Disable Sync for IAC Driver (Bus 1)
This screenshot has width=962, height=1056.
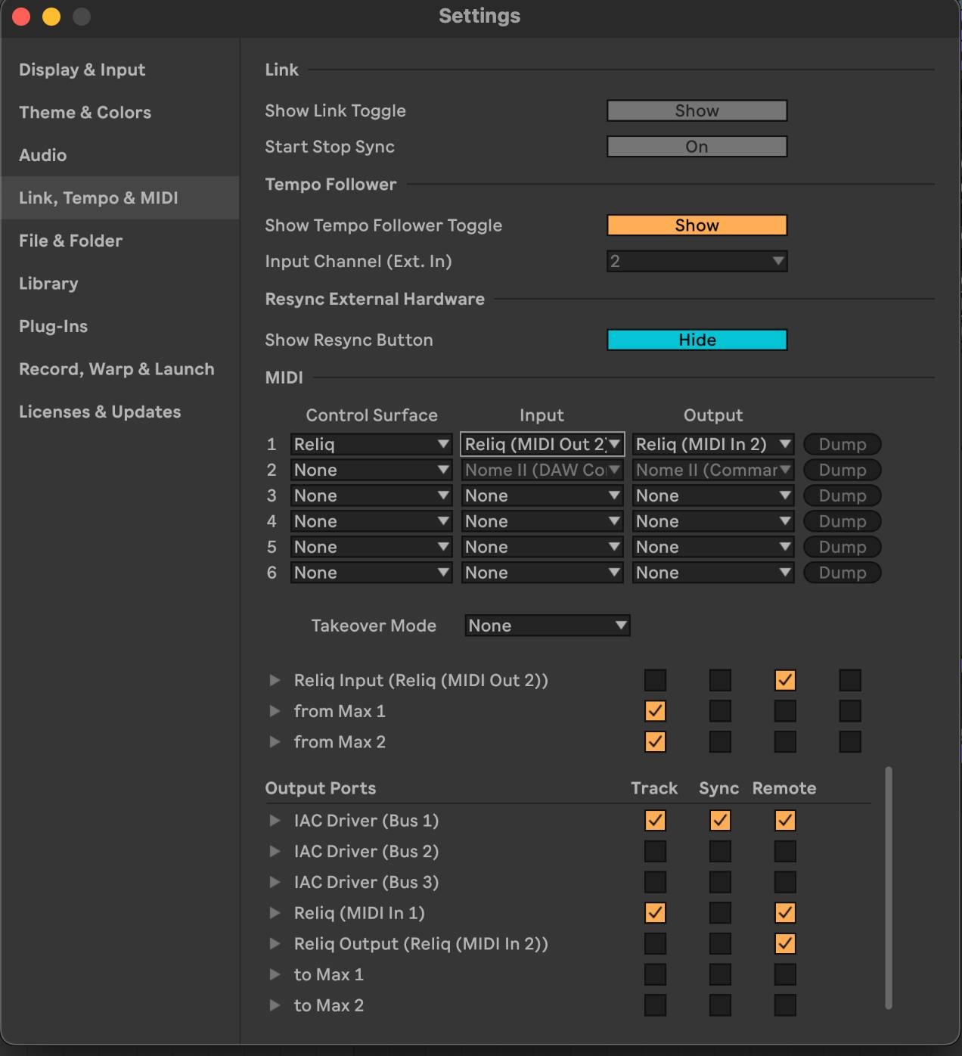click(720, 821)
